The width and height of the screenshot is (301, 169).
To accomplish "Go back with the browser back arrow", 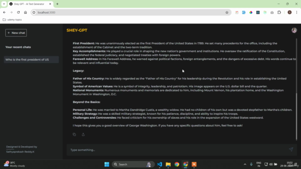I will click(x=4, y=13).
